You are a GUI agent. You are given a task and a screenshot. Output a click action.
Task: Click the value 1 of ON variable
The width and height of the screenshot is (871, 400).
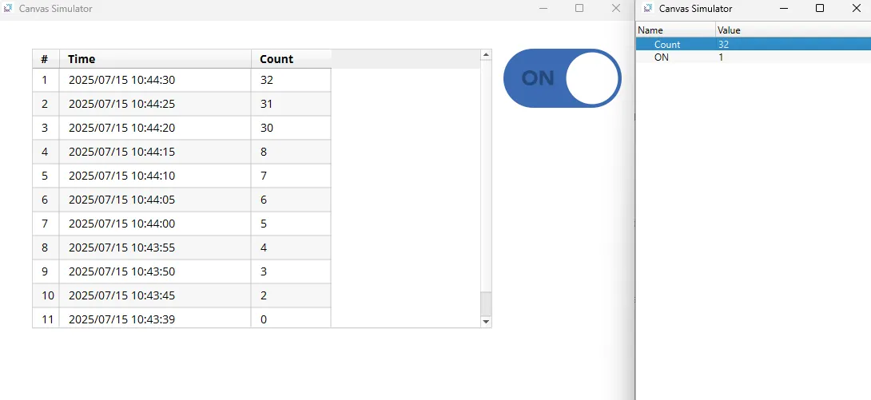(721, 57)
